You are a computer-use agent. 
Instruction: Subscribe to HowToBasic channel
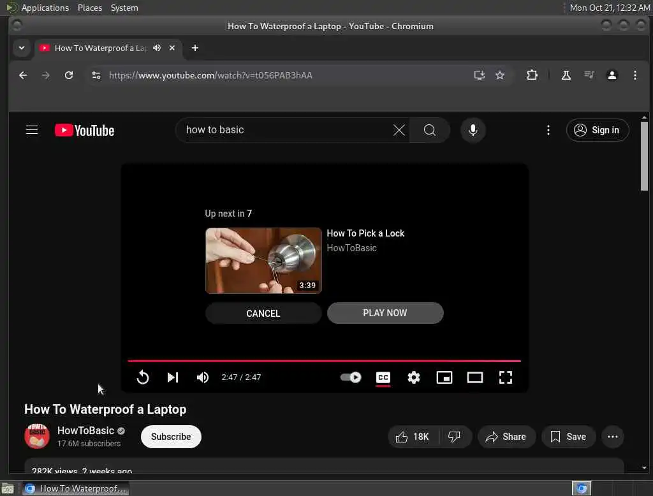click(x=171, y=437)
